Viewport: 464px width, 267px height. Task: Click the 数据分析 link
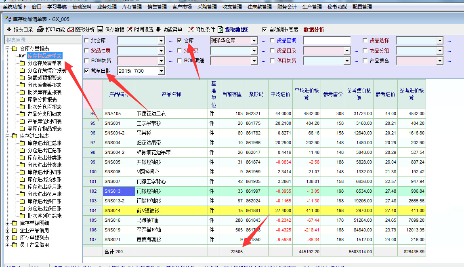click(314, 29)
